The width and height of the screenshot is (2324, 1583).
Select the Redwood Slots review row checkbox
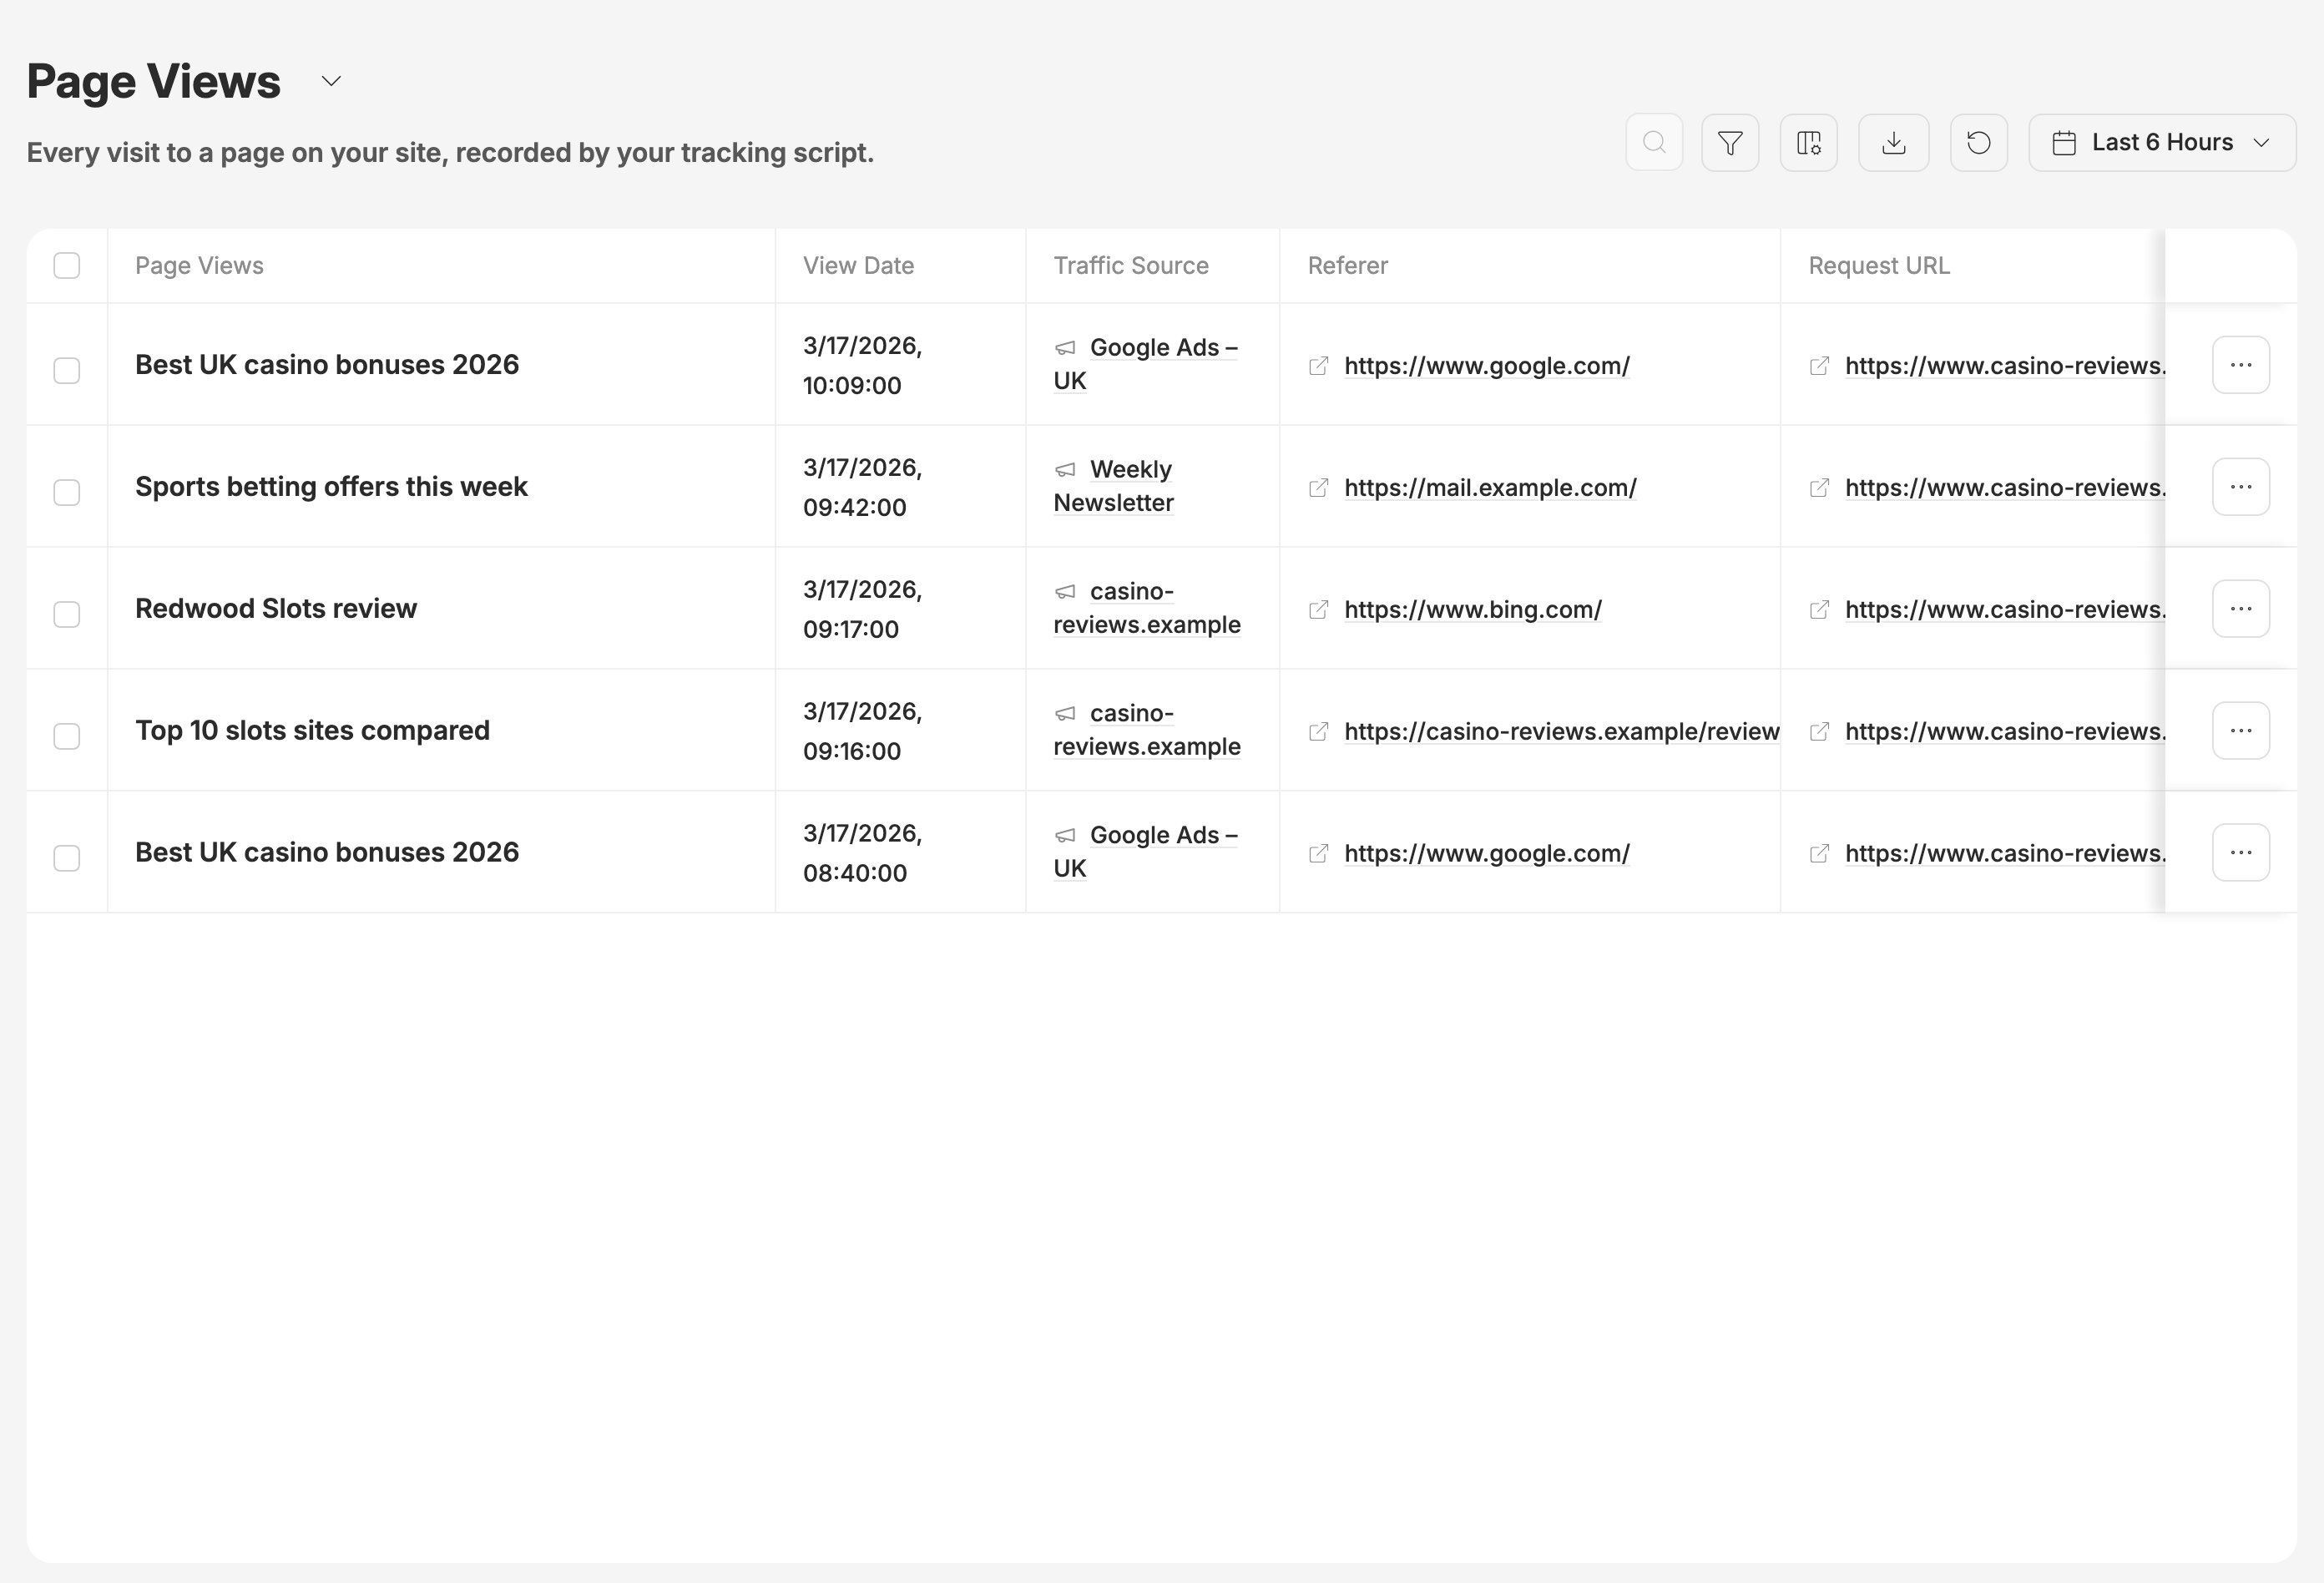tap(67, 614)
